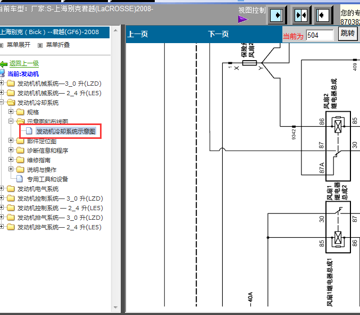
Task: Click open folder icon for 发动机冷却系统
Action: pyautogui.click(x=11, y=102)
